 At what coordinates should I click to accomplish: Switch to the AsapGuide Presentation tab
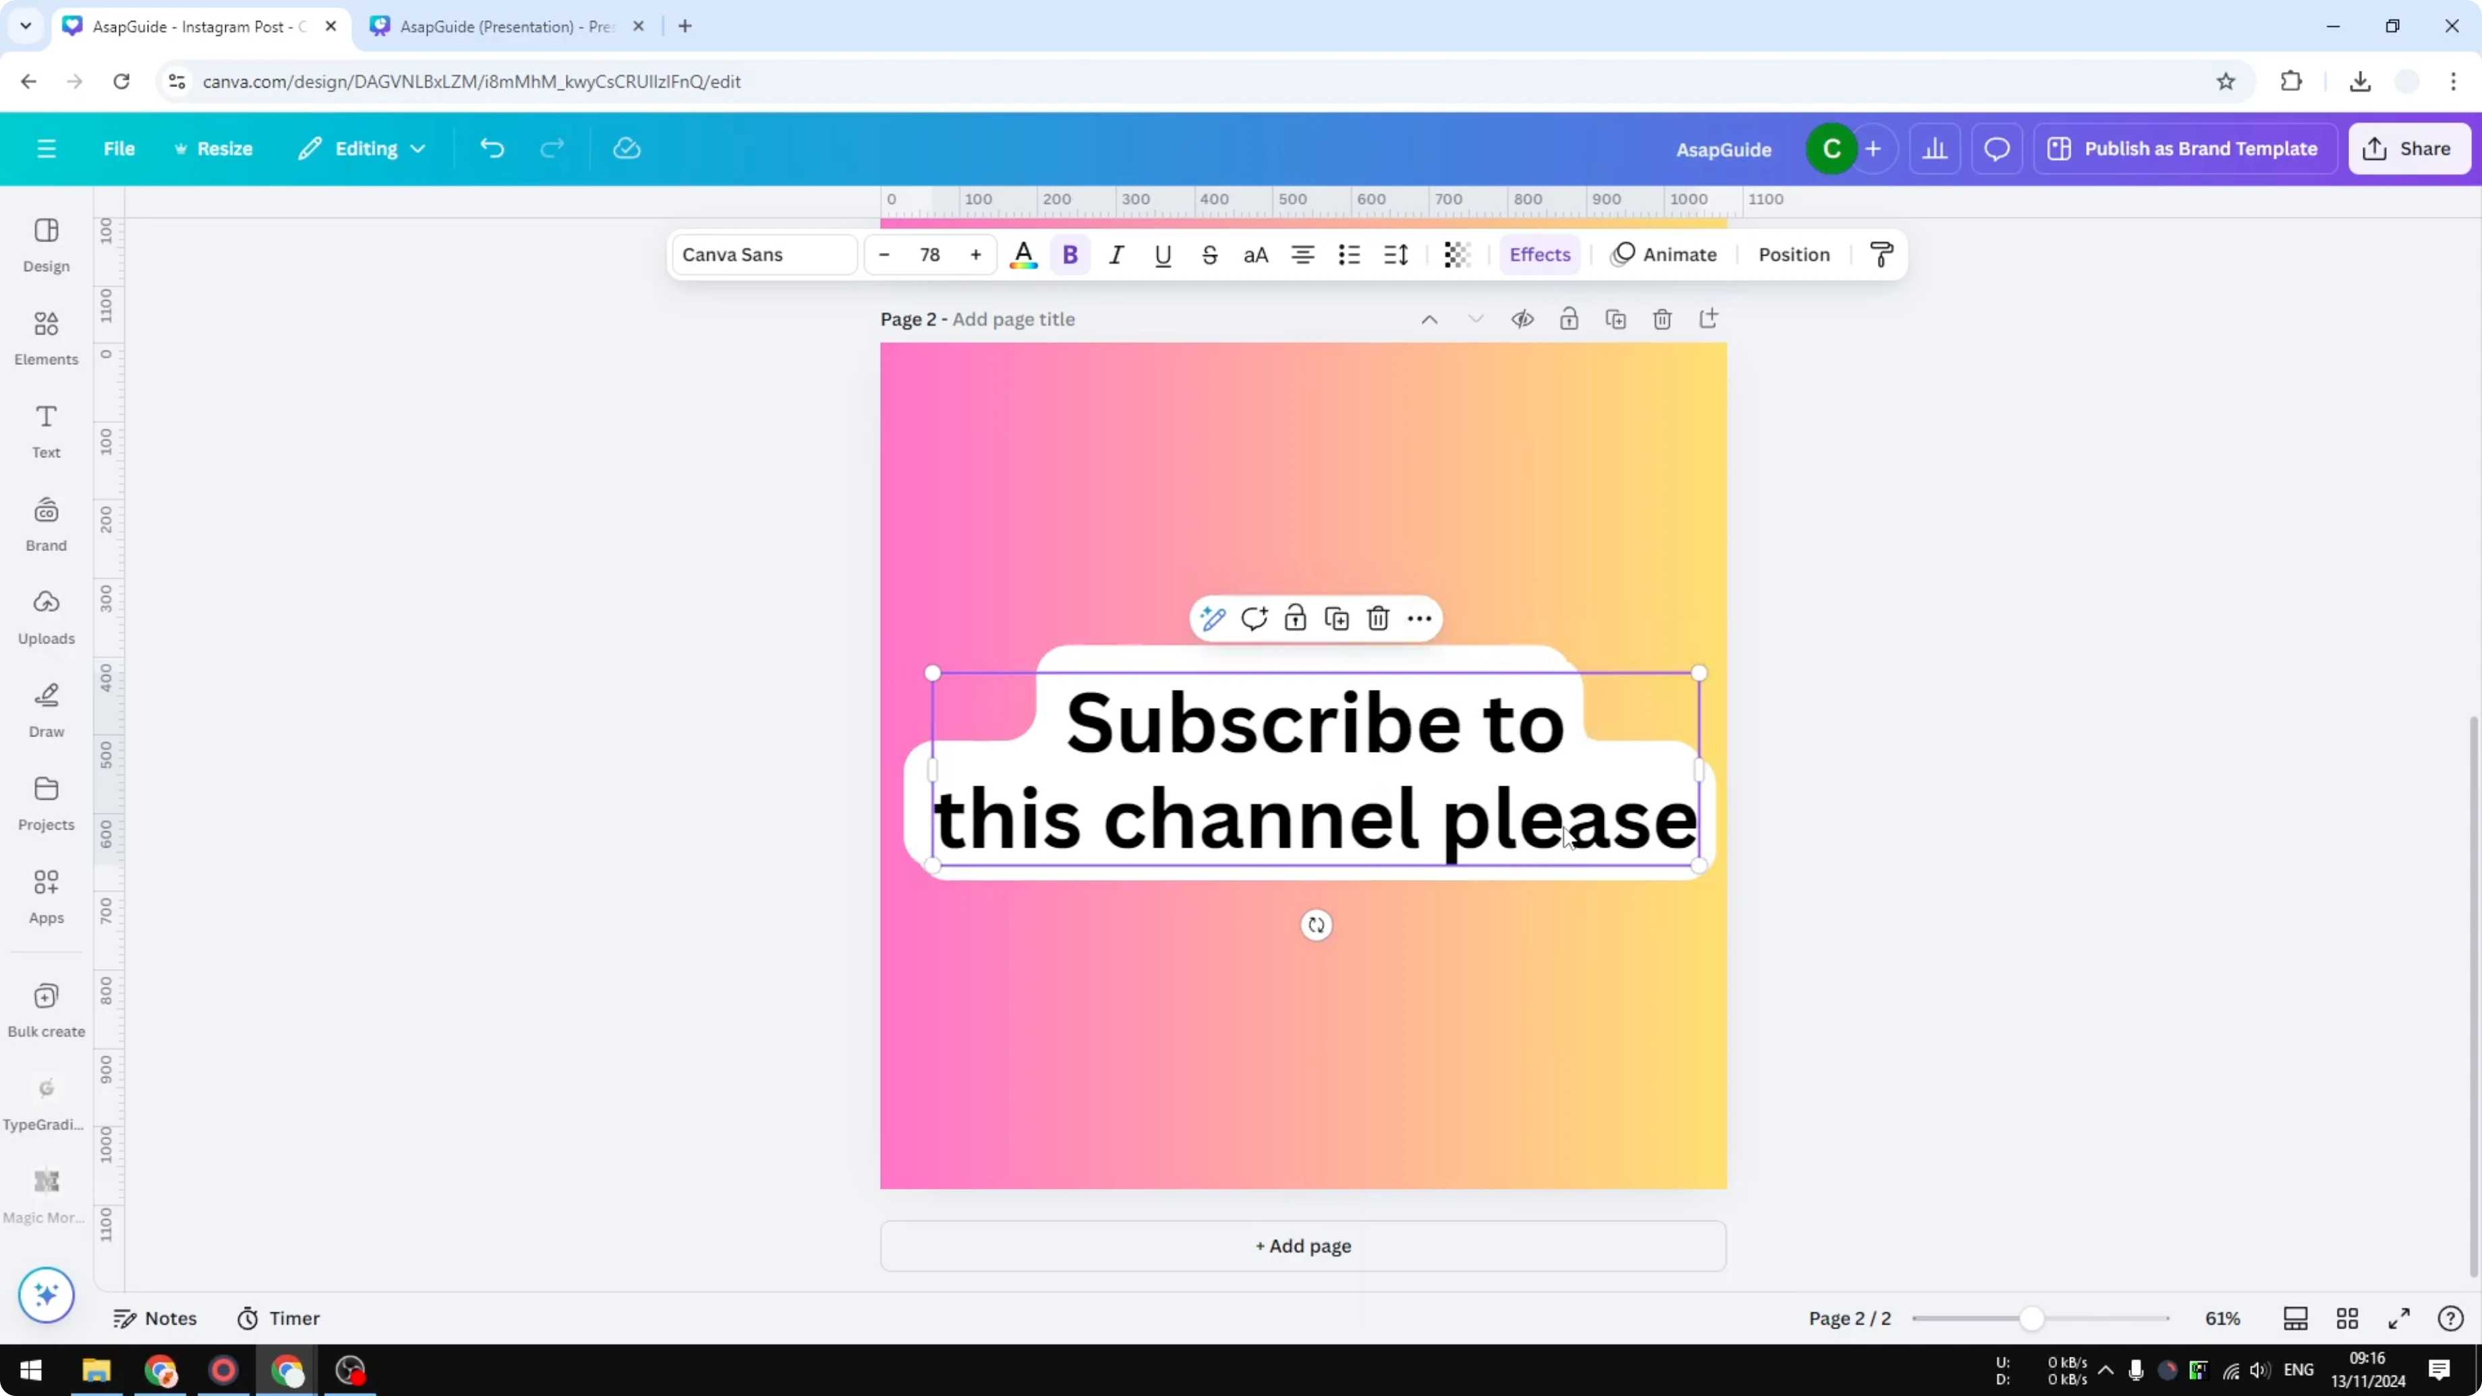pyautogui.click(x=501, y=26)
